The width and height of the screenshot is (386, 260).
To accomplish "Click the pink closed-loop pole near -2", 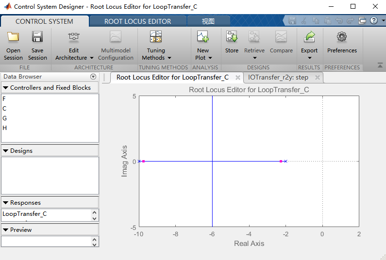I will click(281, 162).
